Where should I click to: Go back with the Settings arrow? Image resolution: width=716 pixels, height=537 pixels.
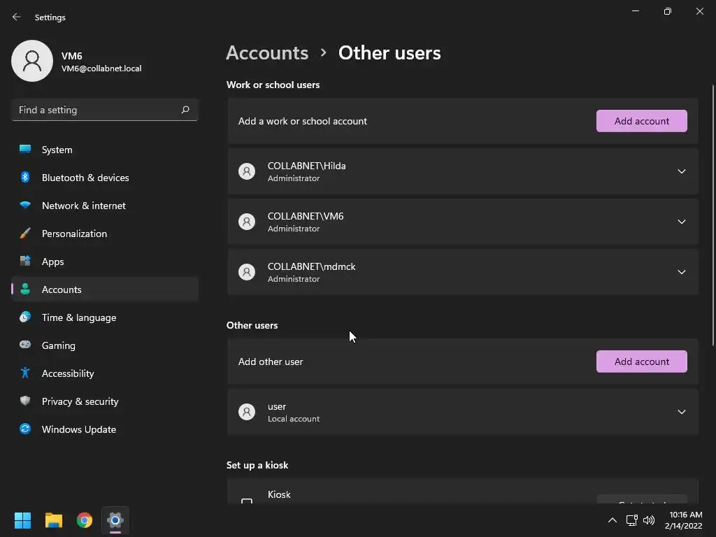click(17, 17)
